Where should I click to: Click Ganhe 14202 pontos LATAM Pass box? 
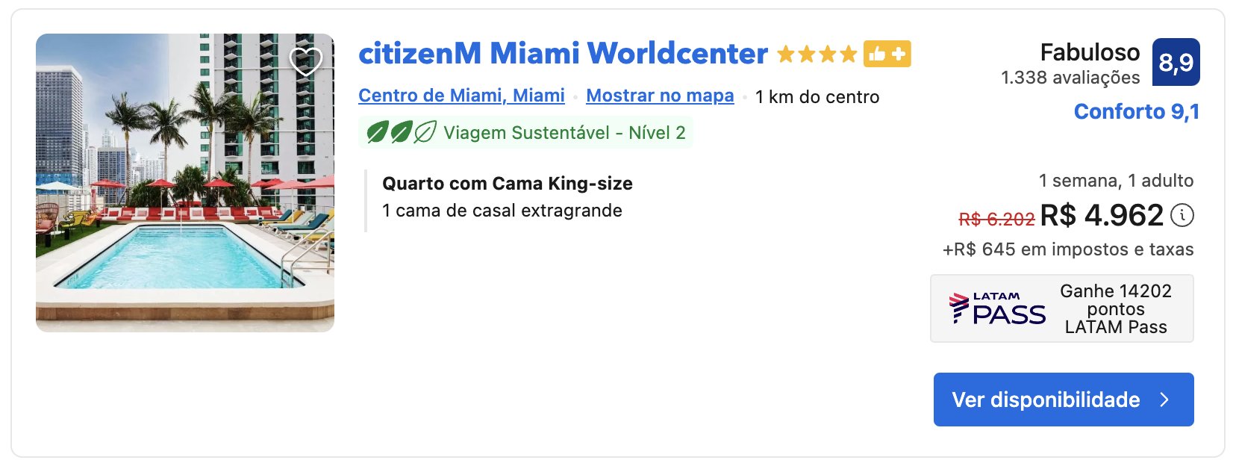pyautogui.click(x=1062, y=308)
